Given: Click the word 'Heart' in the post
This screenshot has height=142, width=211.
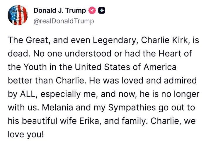Looking at the screenshot, I should (170, 54).
